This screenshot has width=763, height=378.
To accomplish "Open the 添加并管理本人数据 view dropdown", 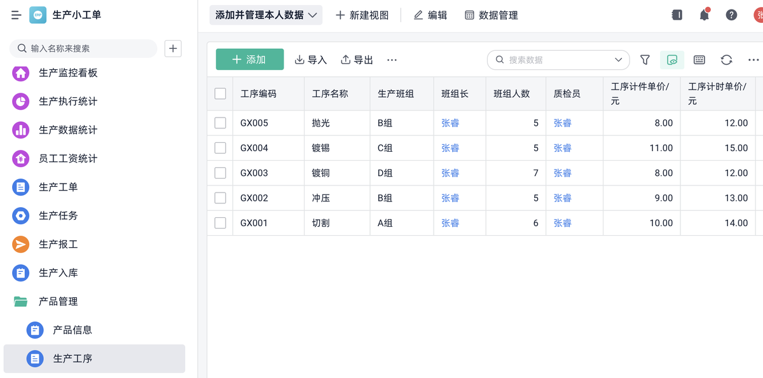I will 266,15.
